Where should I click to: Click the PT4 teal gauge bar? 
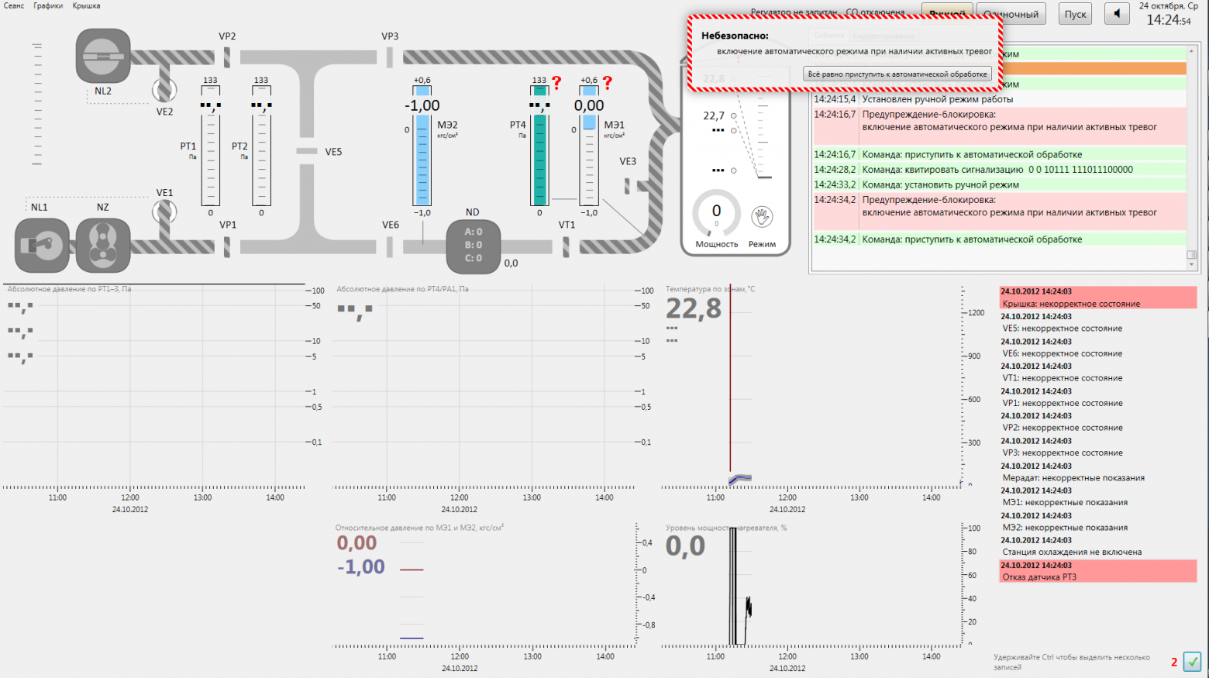pos(540,146)
